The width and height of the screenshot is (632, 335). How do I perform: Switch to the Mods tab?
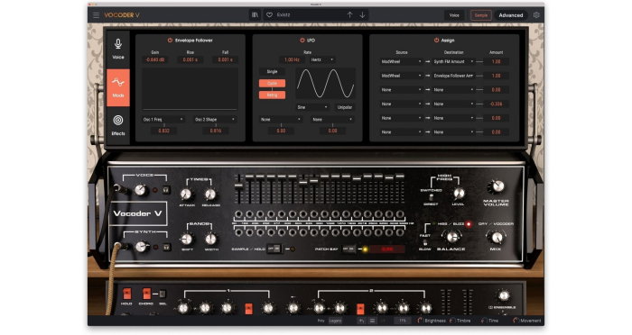coord(118,87)
